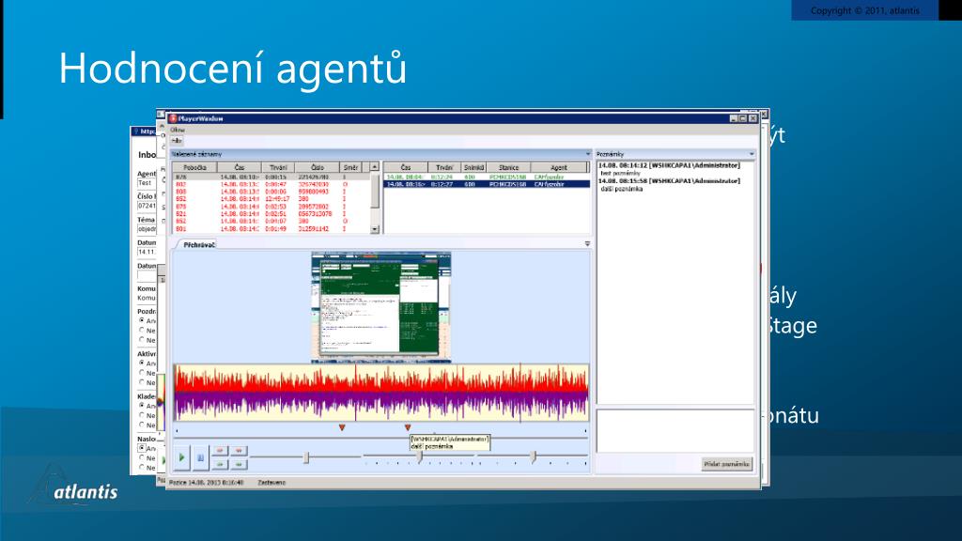962x541 pixels.
Task: Open the Přehrávač panel dropdown arrow
Action: (587, 244)
